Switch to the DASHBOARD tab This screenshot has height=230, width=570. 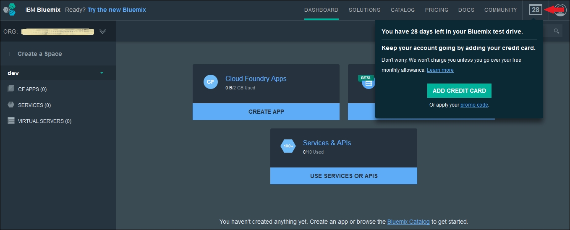(321, 10)
